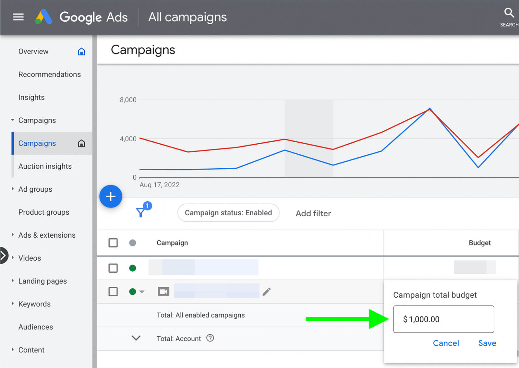Click the first campaign's blurred budget value
This screenshot has height=368, width=519.
(x=475, y=267)
